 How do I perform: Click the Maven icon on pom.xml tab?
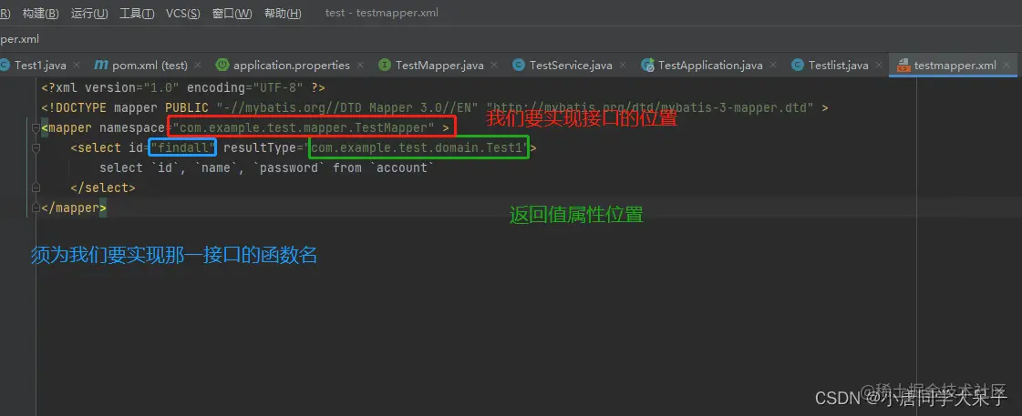coord(100,66)
